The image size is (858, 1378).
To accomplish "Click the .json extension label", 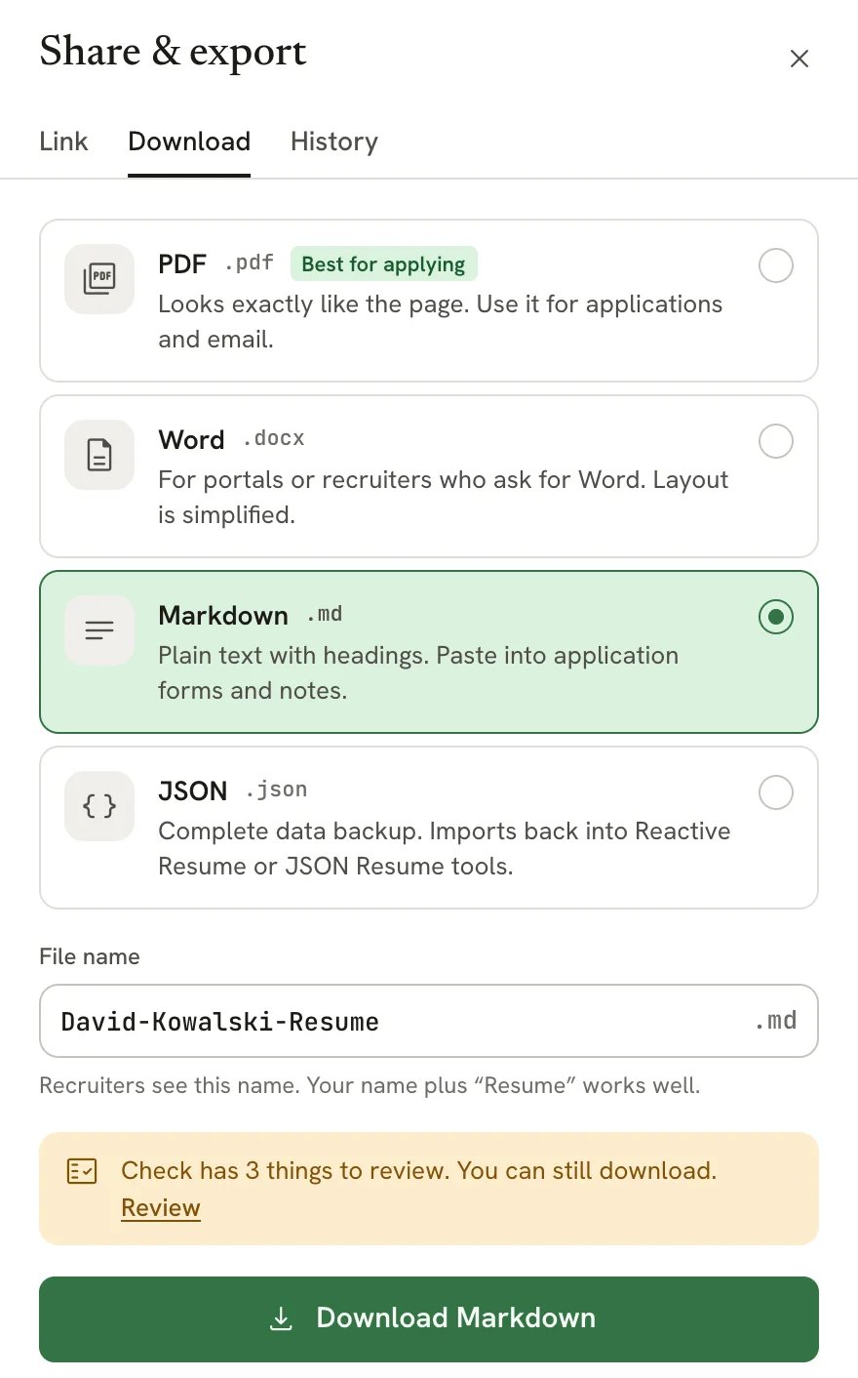I will click(277, 790).
